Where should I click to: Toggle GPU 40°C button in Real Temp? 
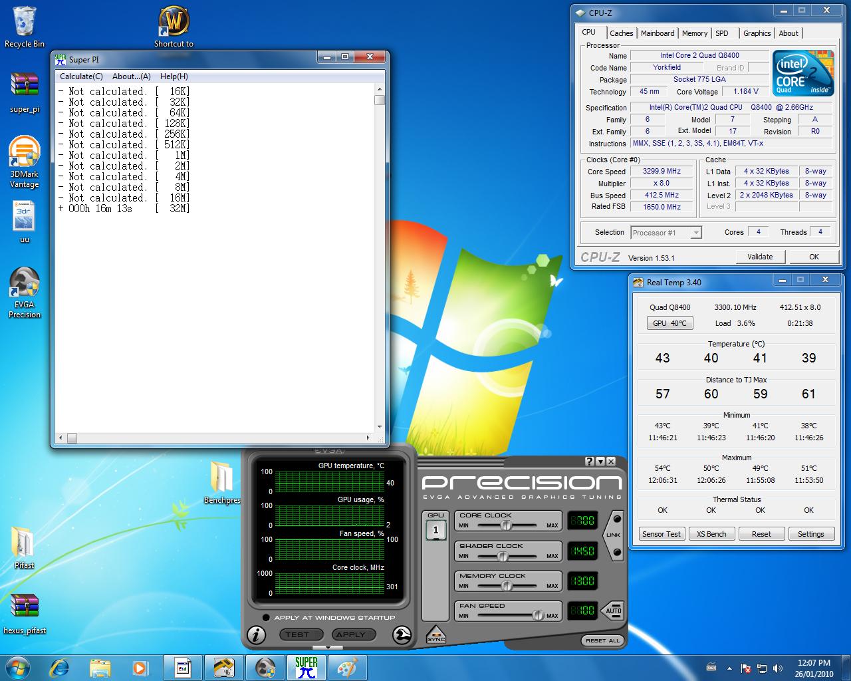(669, 323)
